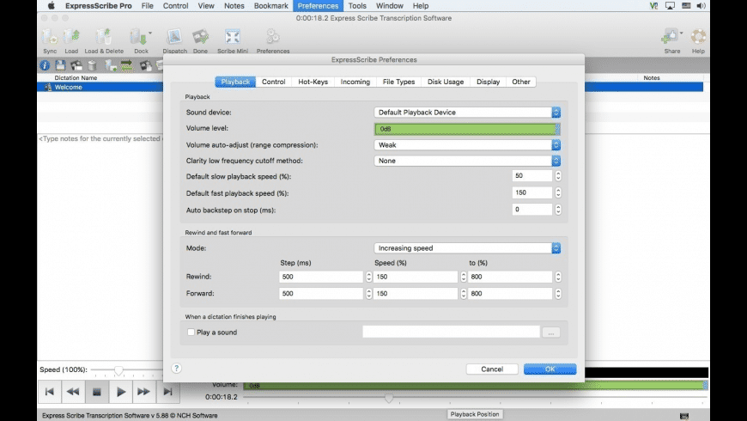Click the Rewind Step (ms) input field
Viewport: 747px width, 421px height.
[321, 277]
